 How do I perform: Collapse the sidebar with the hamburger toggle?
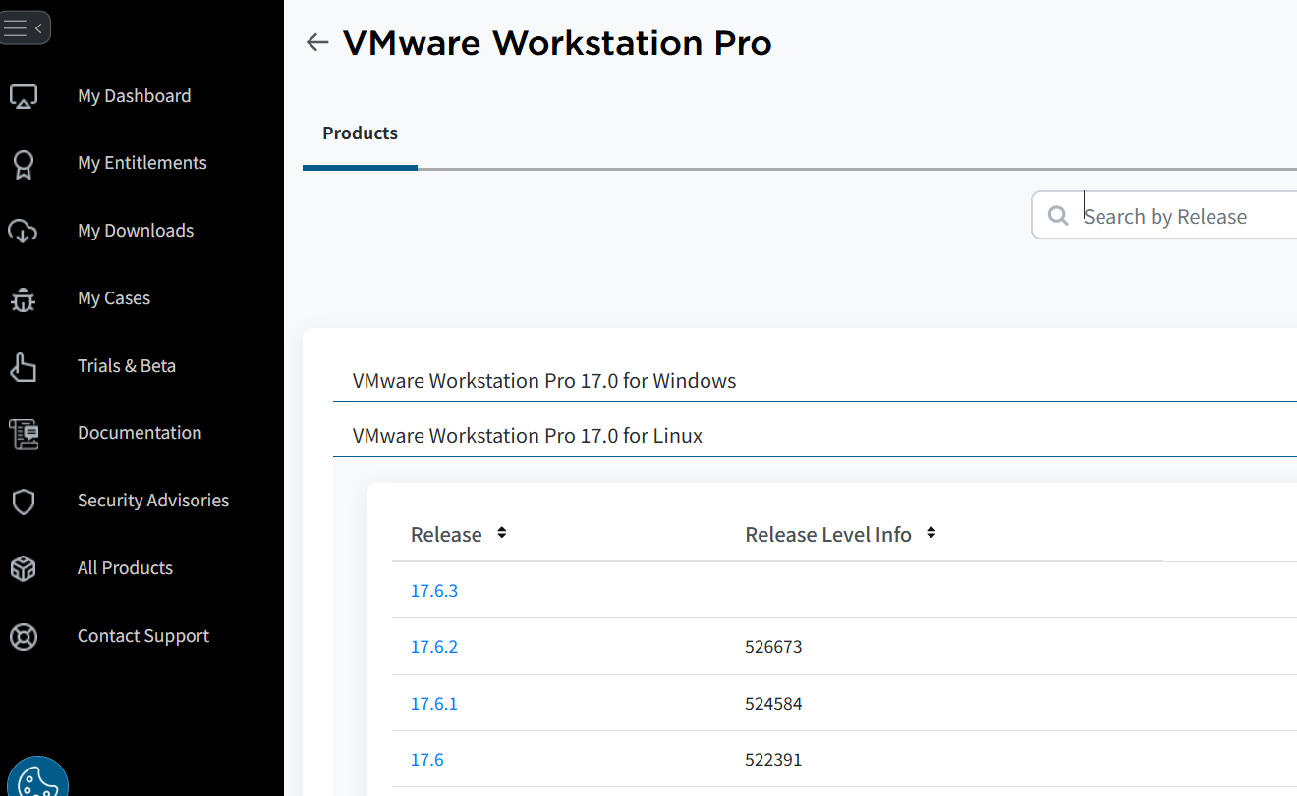pos(27,27)
